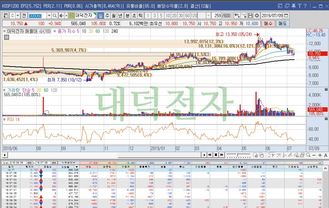The height and width of the screenshot is (208, 329).
Task: Open help question mark icon
Action: click(305, 6)
